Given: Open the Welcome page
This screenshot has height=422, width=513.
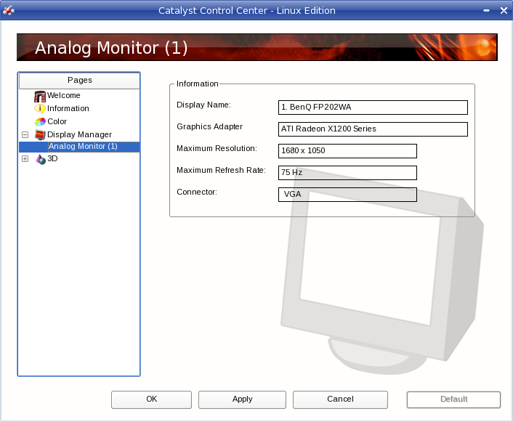Looking at the screenshot, I should 63,95.
